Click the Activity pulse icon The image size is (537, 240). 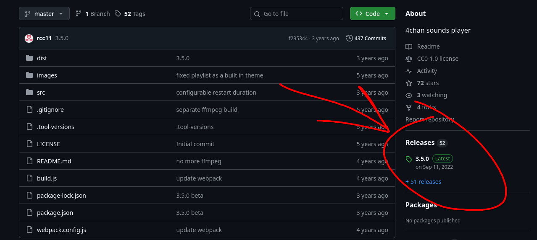tap(409, 71)
